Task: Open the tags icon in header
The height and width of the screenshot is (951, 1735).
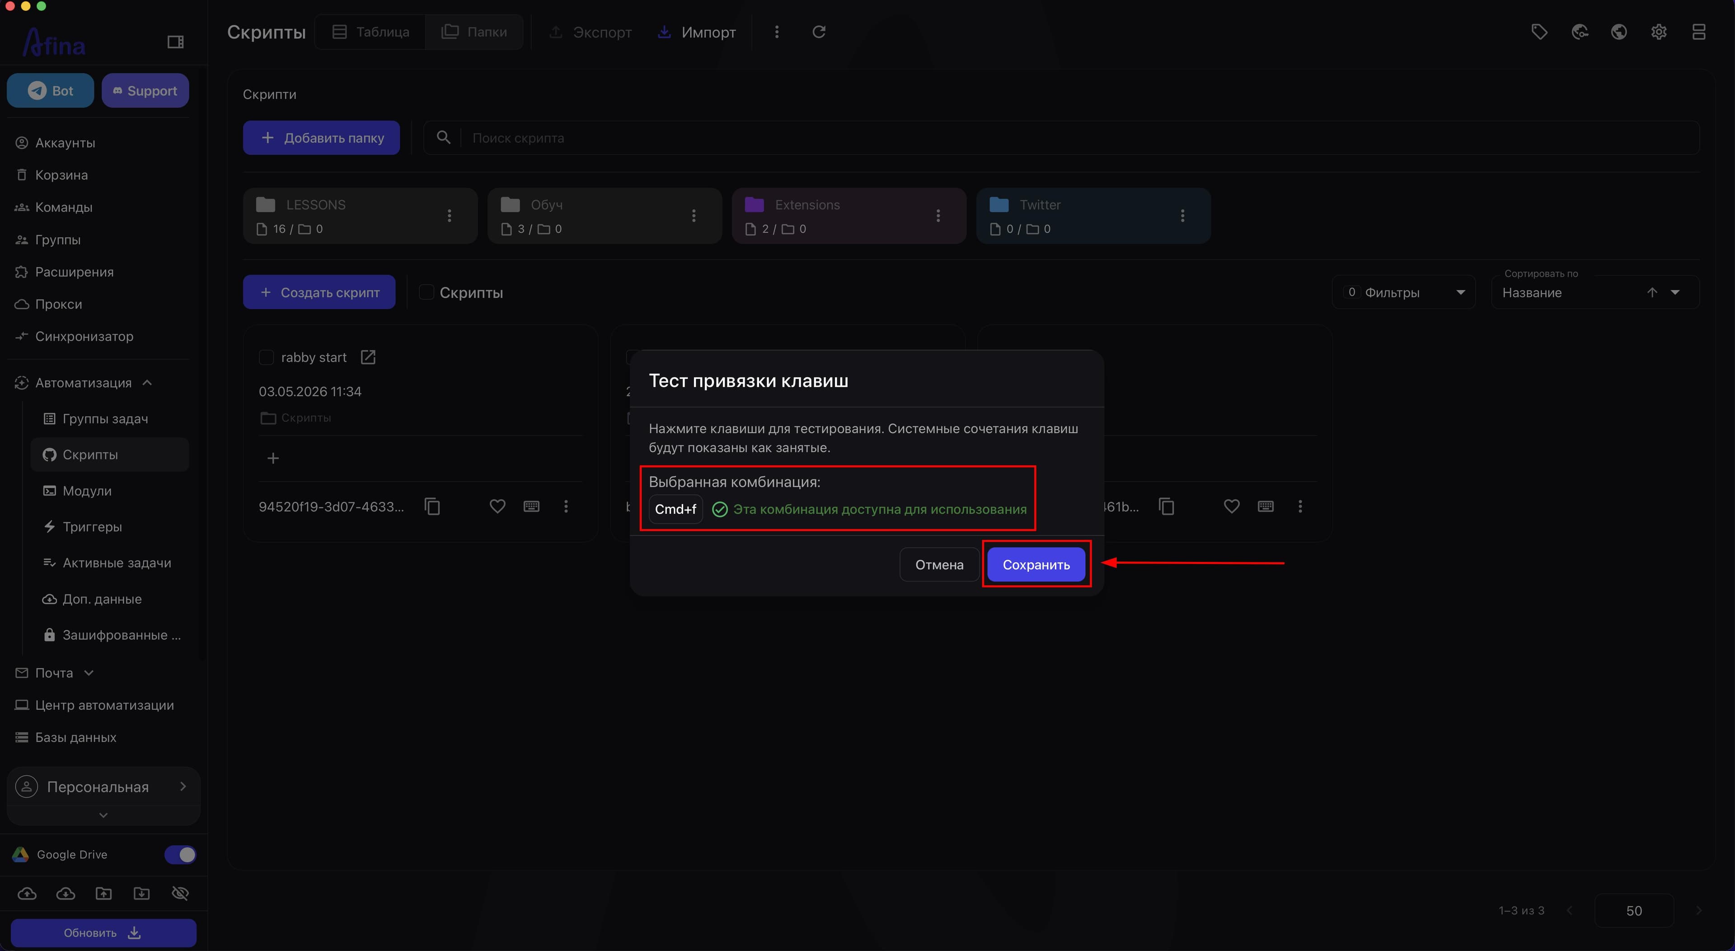Action: tap(1539, 32)
